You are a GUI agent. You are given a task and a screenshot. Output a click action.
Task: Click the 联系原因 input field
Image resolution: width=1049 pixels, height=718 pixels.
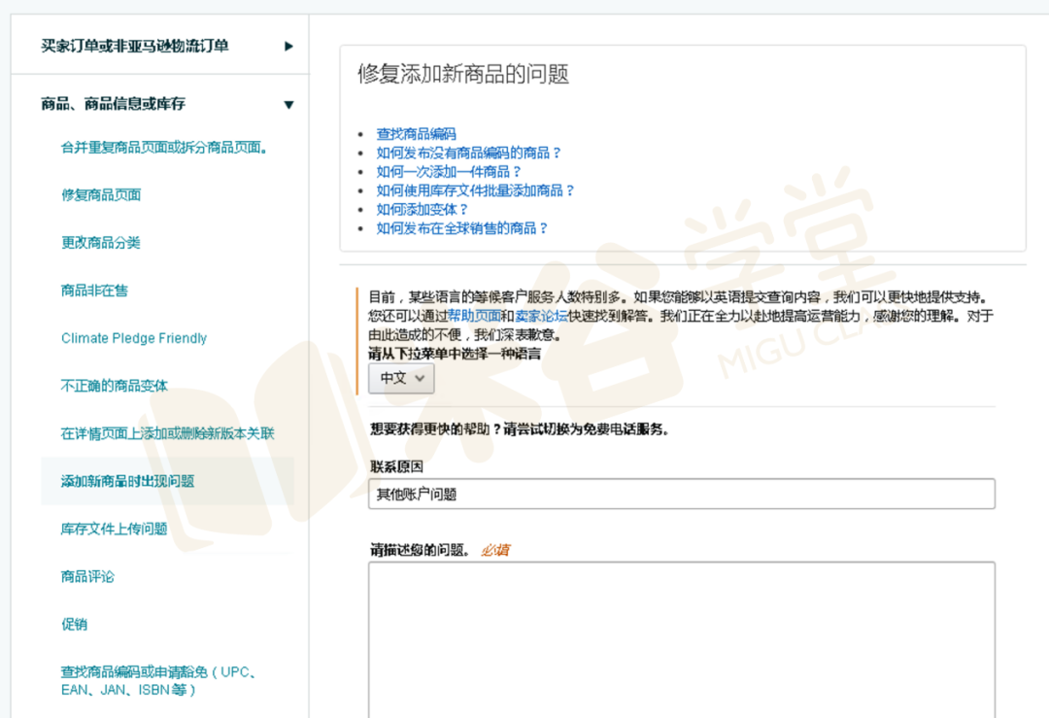point(682,494)
